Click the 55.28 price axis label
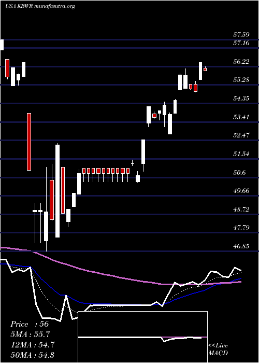The width and height of the screenshot is (259, 363). tap(241, 80)
